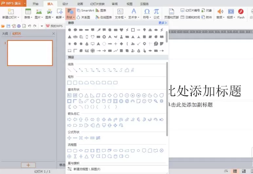Open 页眉和页脚 header and footer

171,14
